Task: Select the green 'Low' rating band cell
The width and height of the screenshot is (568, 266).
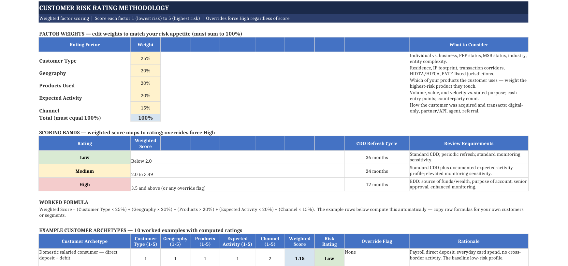Action: click(x=85, y=157)
